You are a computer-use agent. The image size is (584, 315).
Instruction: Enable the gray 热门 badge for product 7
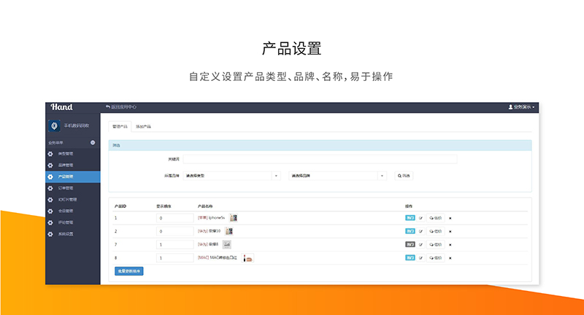[x=410, y=244]
